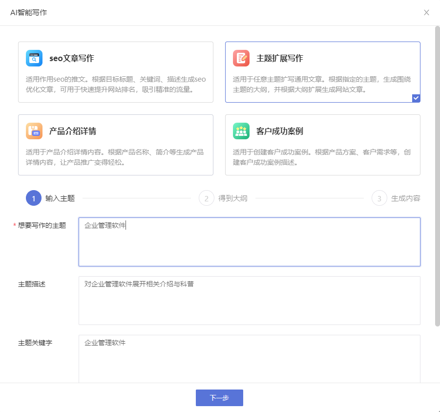The height and width of the screenshot is (412, 440).
Task: Click the dialog's vertical scrollbar
Action: pyautogui.click(x=437, y=176)
